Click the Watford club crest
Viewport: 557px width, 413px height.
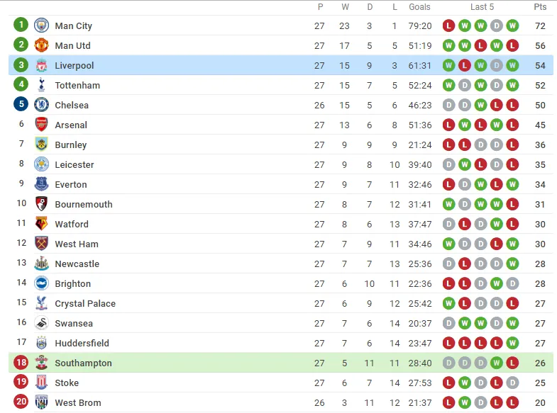(42, 224)
